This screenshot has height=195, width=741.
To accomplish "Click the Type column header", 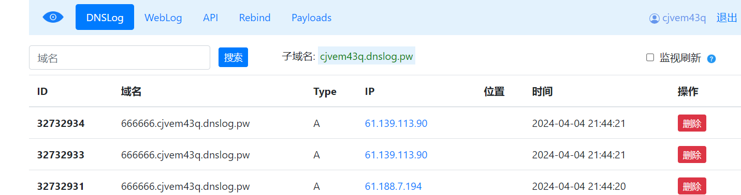I will click(x=325, y=92).
